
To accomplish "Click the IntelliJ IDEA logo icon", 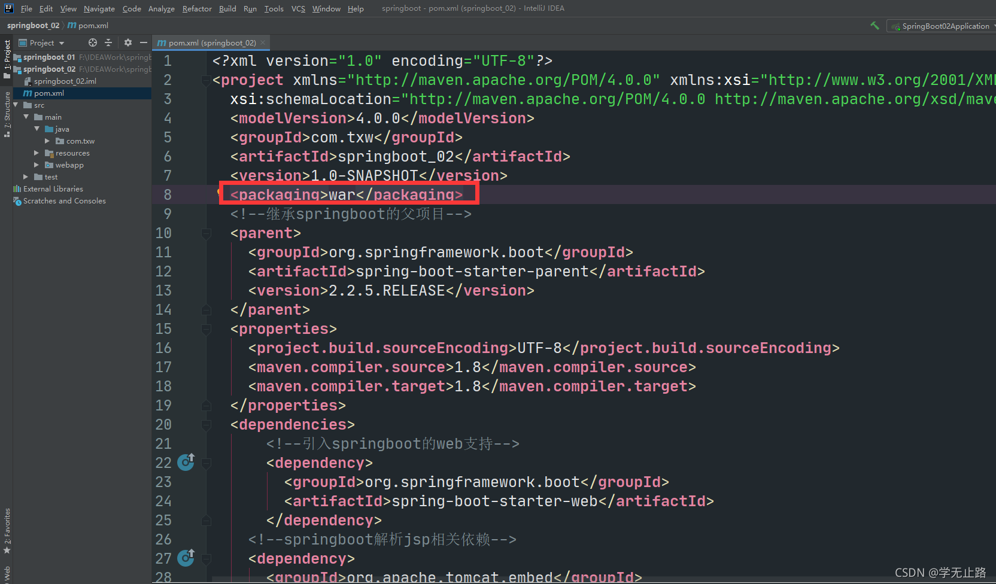I will 8,8.
